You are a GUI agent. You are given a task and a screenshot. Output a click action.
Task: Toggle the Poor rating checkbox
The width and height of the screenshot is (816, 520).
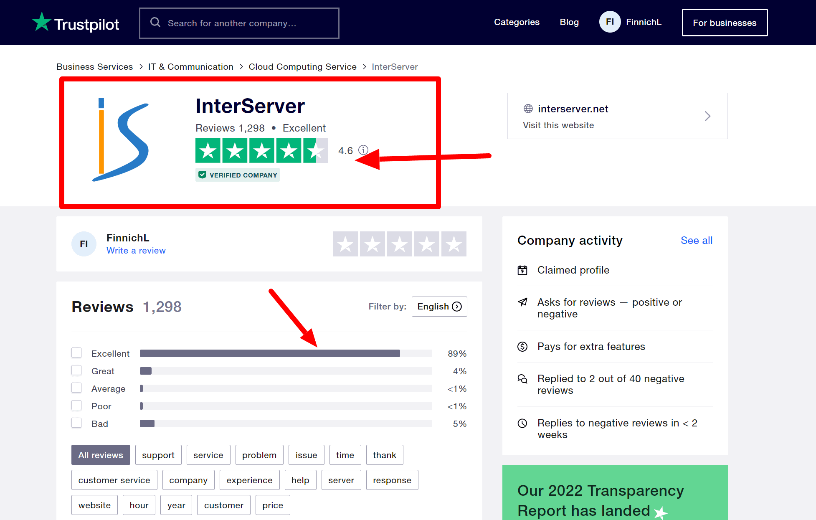coord(76,405)
